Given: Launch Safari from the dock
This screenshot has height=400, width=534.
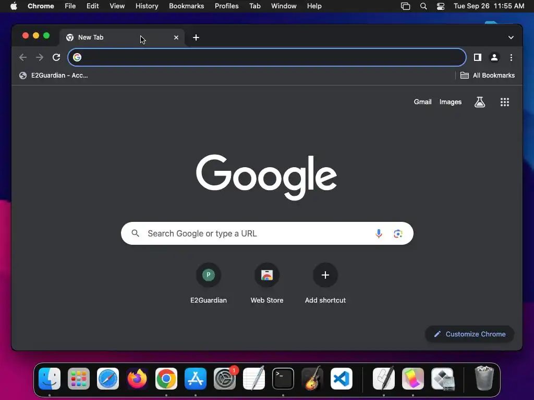Looking at the screenshot, I should [x=108, y=379].
